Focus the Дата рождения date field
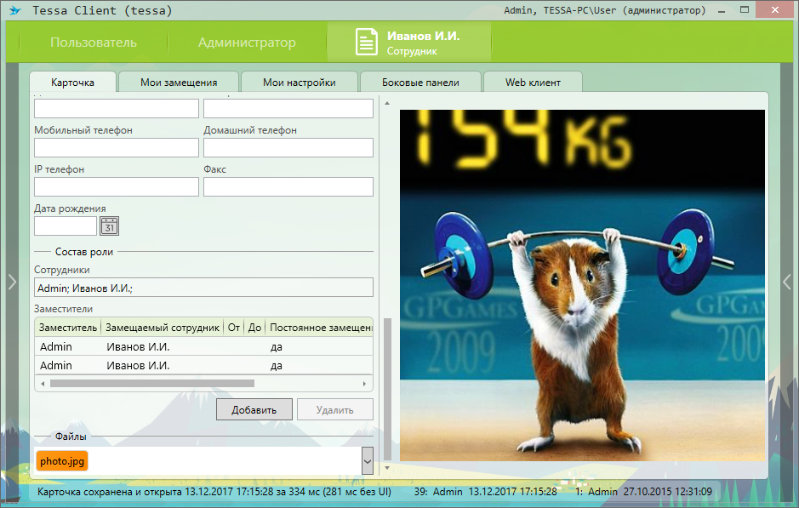This screenshot has height=508, width=799. tap(66, 225)
